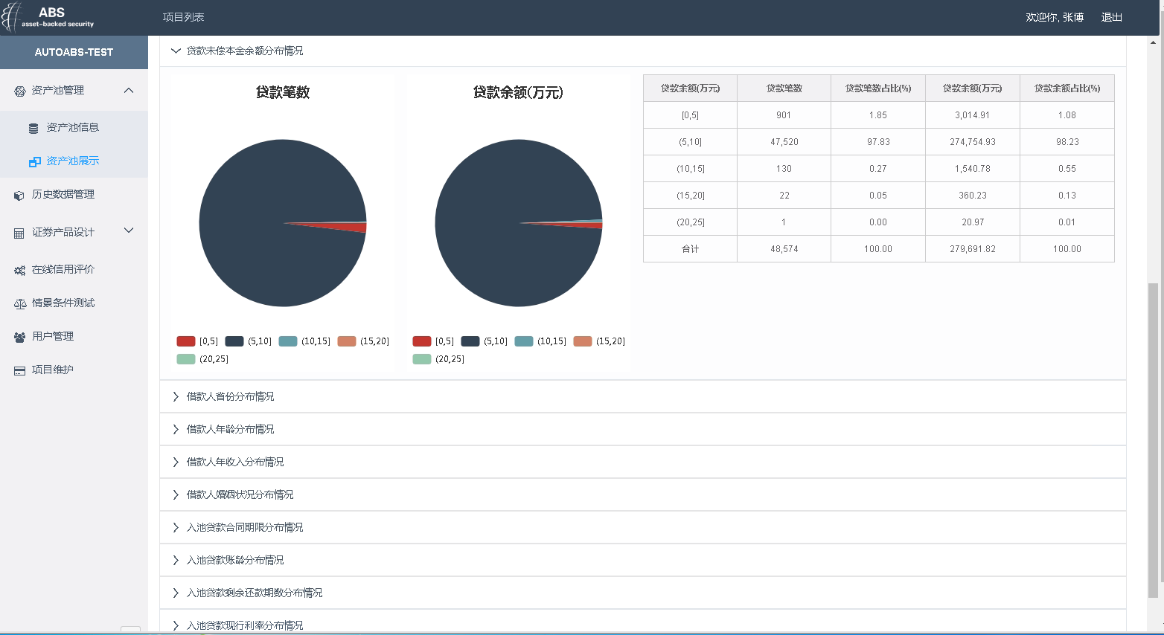Click the 资产池管理 sidebar icon
The width and height of the screenshot is (1164, 635).
point(20,91)
